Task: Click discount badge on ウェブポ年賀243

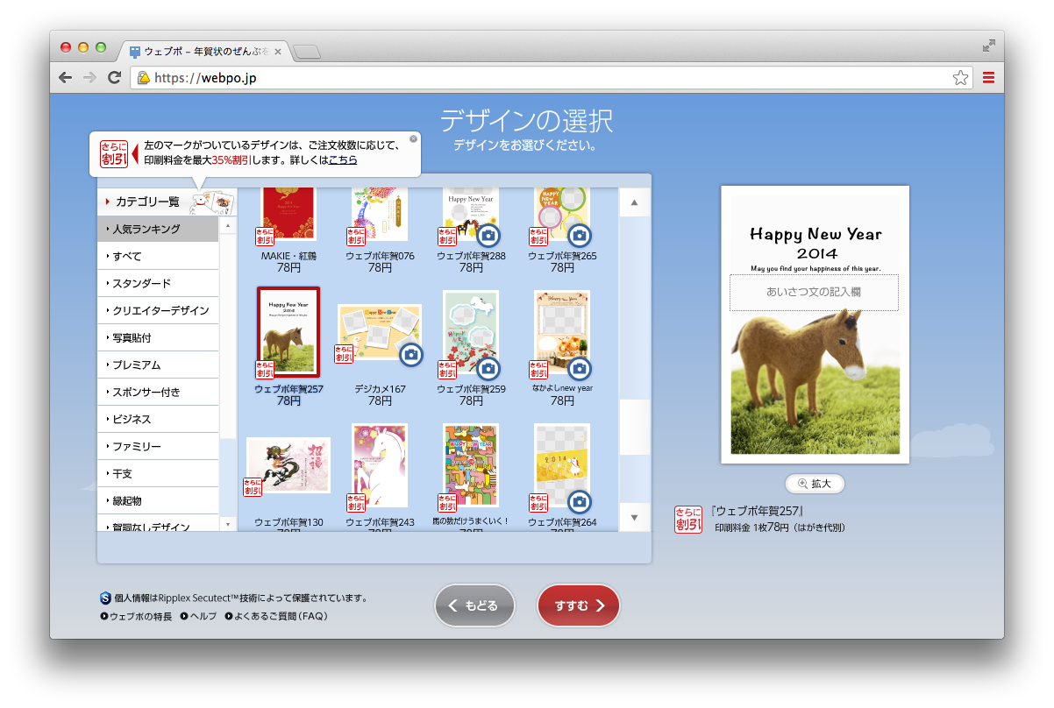Action: point(356,503)
